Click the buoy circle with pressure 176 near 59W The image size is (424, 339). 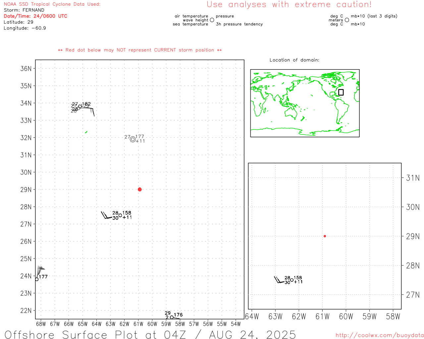click(x=172, y=317)
